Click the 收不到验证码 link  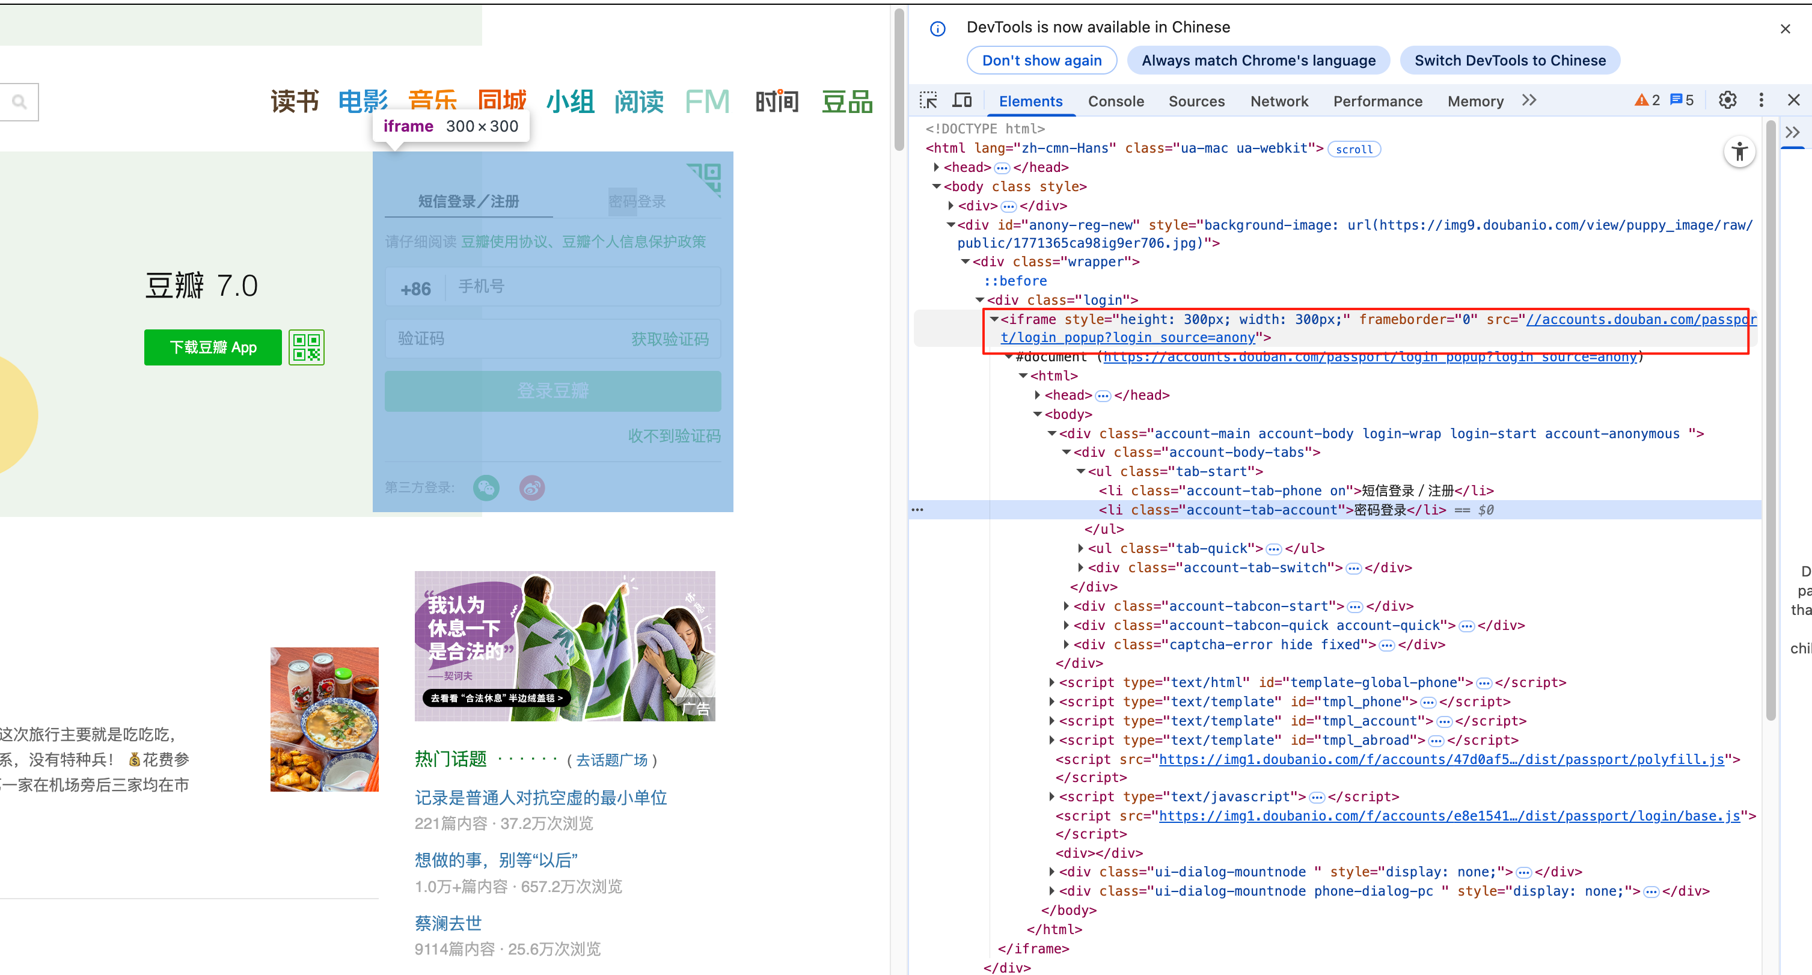[675, 436]
